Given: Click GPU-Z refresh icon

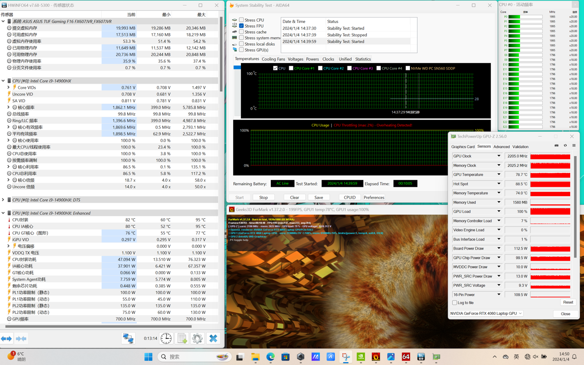Looking at the screenshot, I should (565, 145).
